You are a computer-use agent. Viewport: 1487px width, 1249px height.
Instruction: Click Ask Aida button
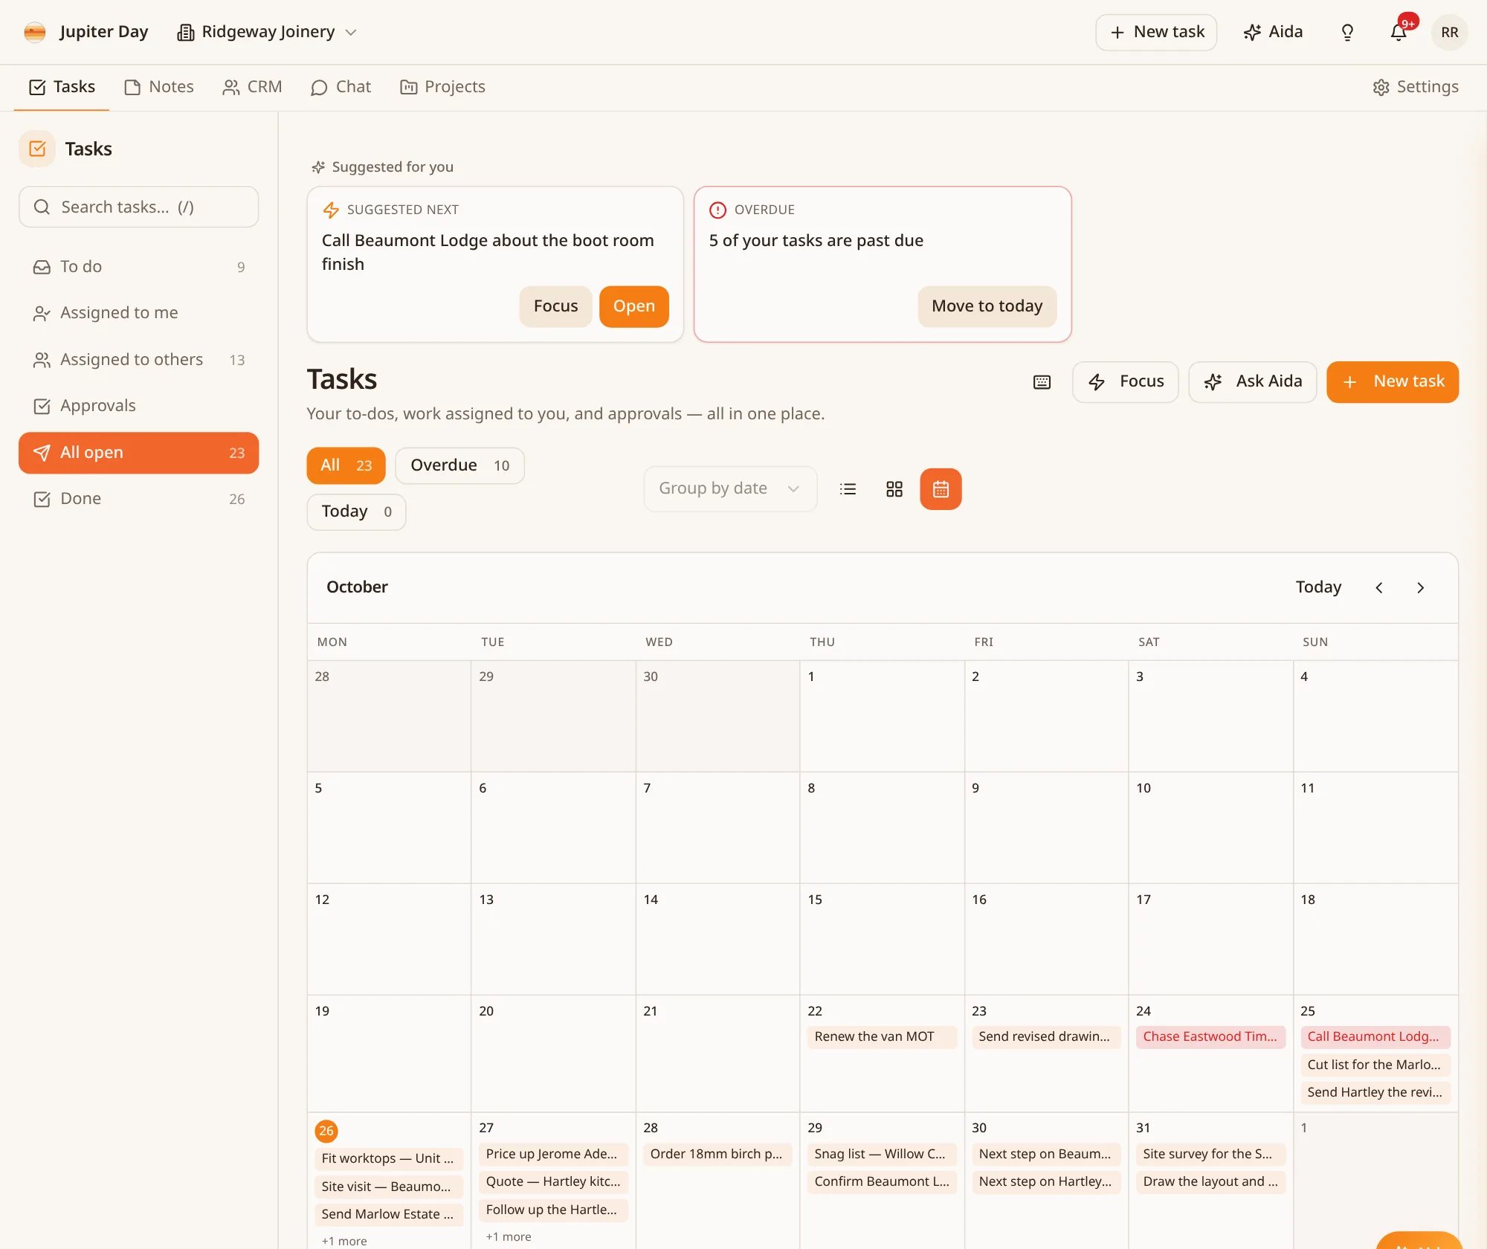1252,382
